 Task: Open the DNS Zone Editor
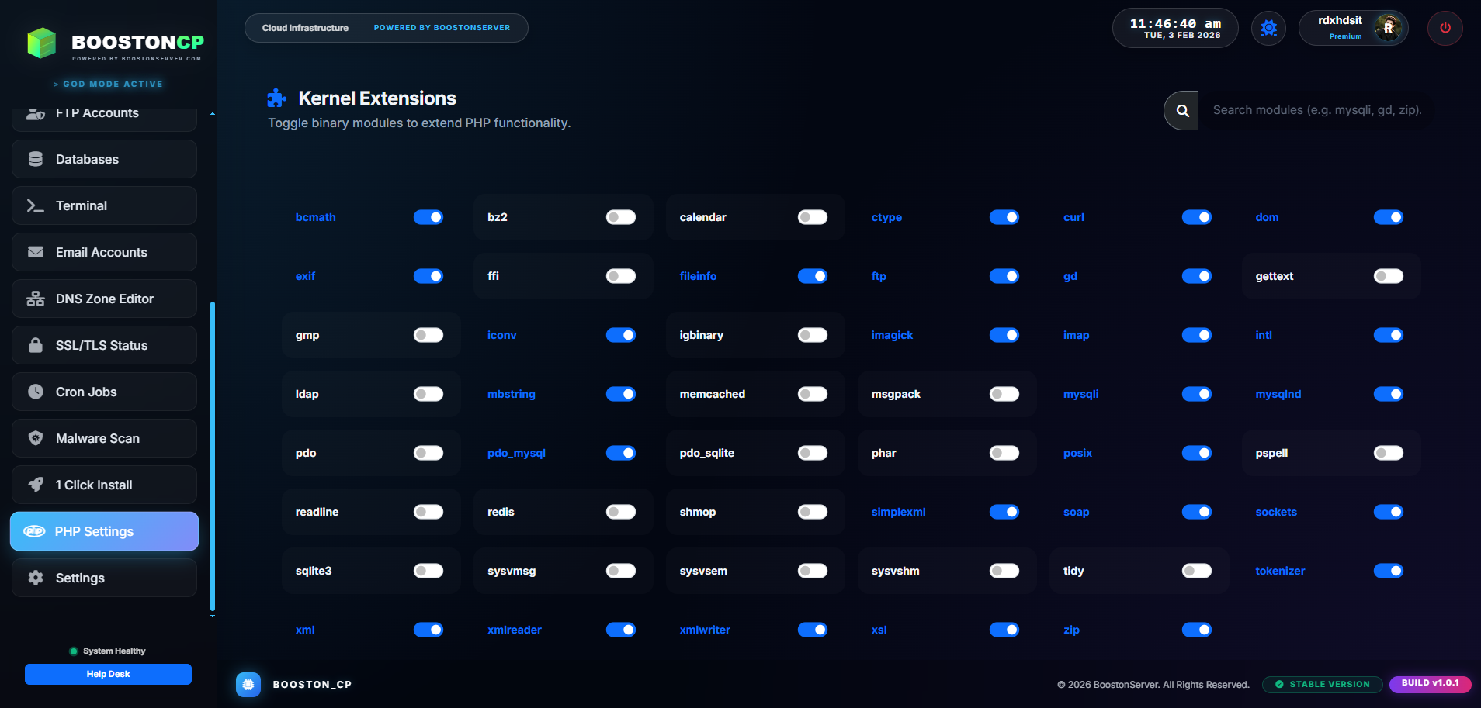104,299
